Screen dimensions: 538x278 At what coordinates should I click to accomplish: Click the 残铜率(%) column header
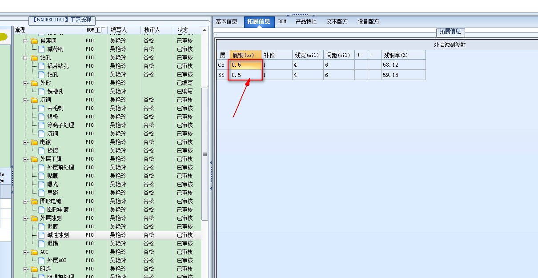click(x=403, y=55)
